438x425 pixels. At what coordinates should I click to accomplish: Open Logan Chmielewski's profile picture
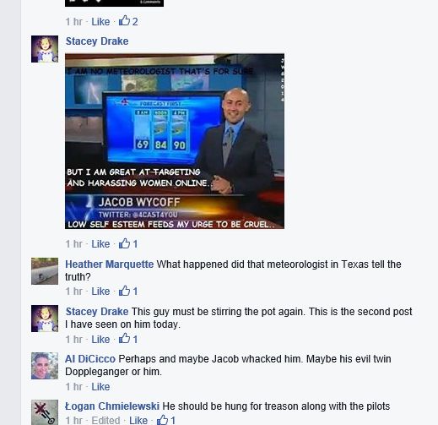click(45, 412)
